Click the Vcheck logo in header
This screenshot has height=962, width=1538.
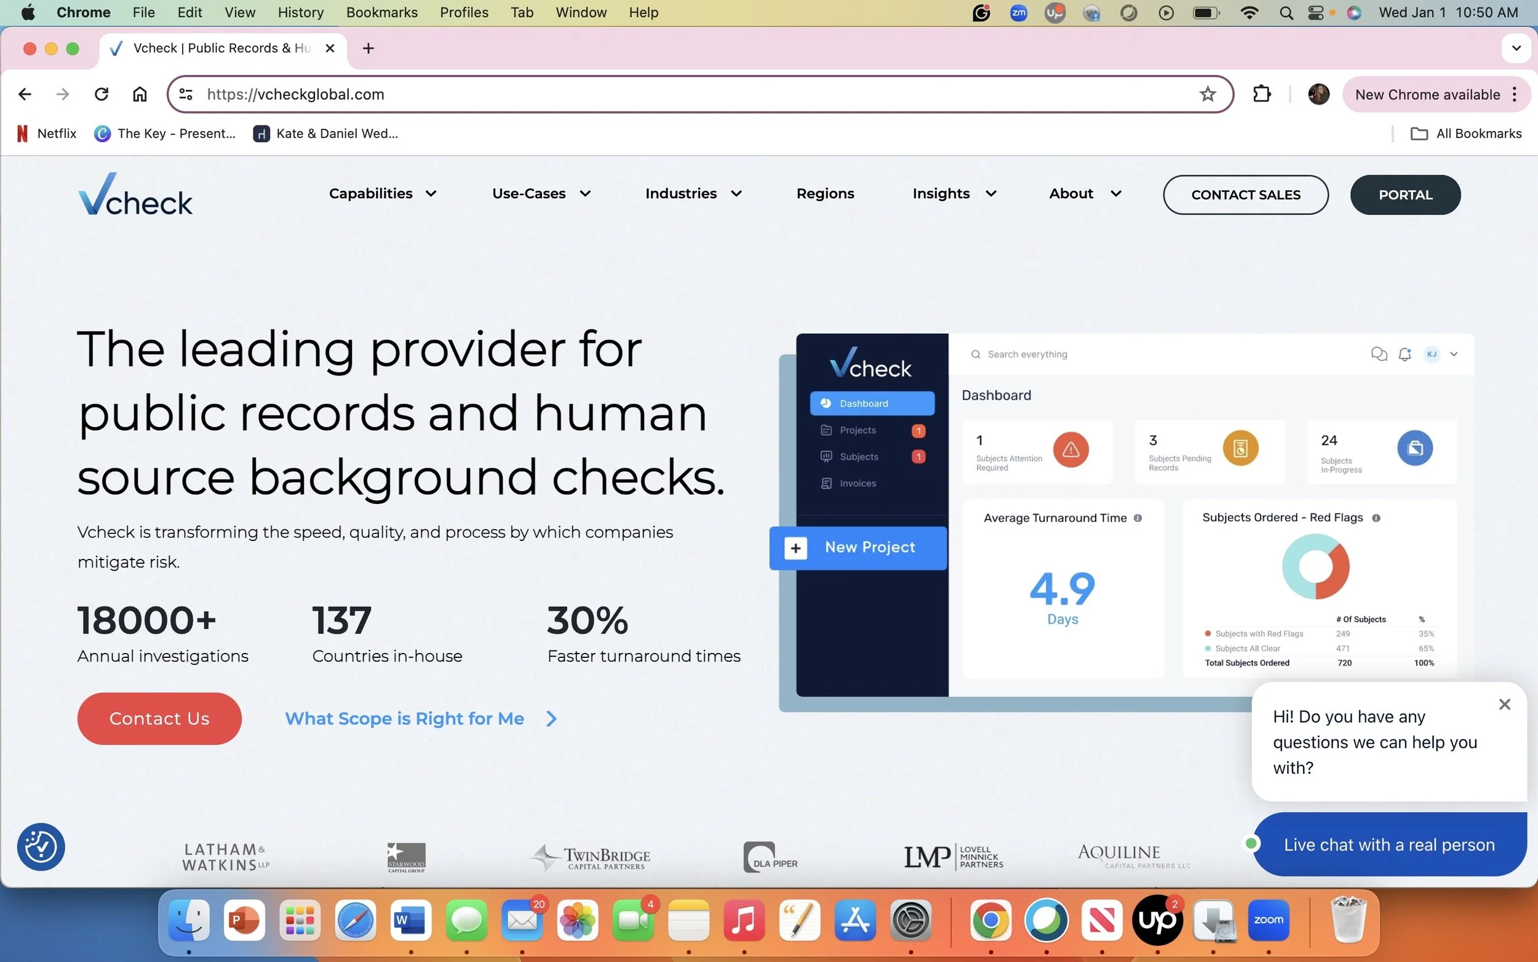135,194
